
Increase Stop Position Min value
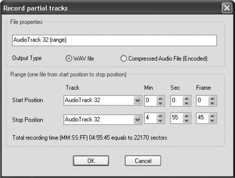(160, 116)
